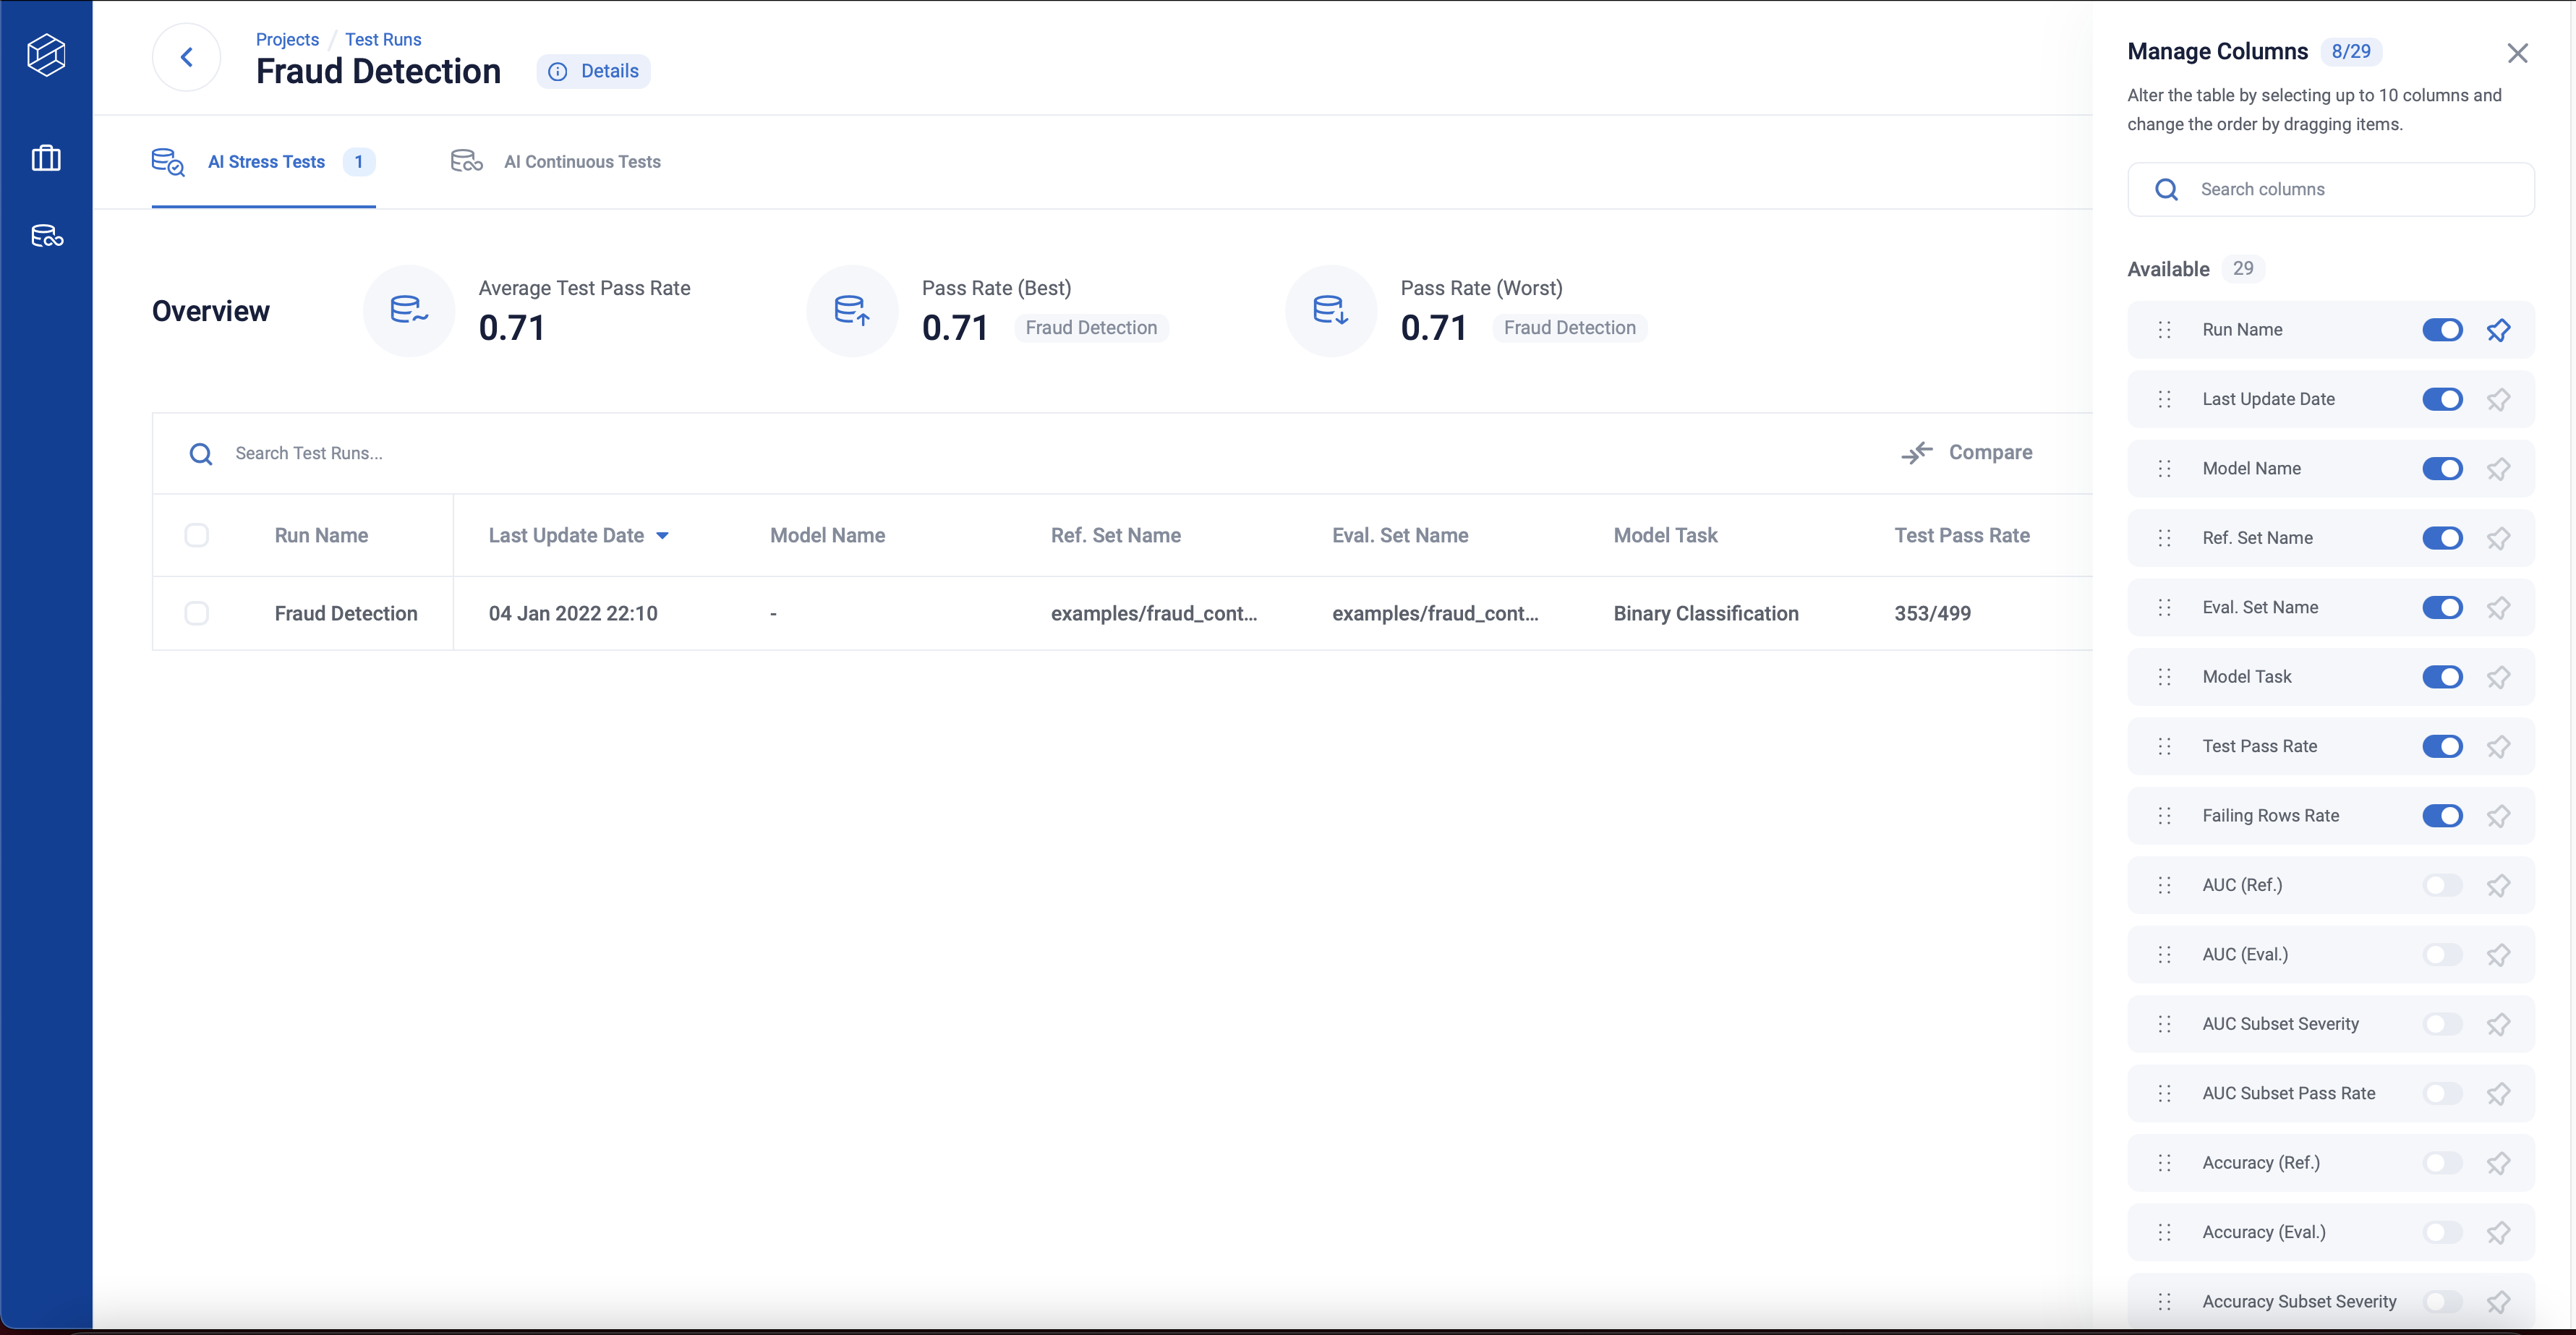The width and height of the screenshot is (2576, 1335).
Task: Select all rows with the header checkbox
Action: click(197, 535)
